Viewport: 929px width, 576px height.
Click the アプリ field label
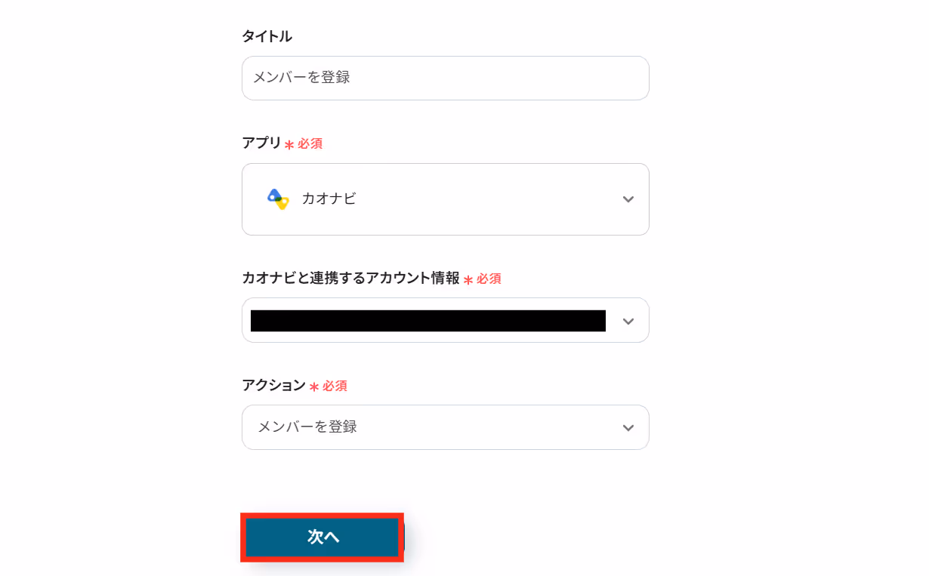point(261,143)
